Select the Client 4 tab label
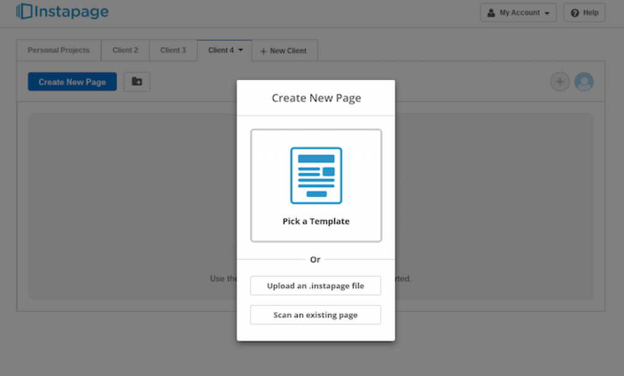The width and height of the screenshot is (624, 376). (221, 50)
